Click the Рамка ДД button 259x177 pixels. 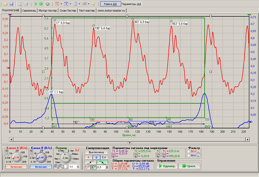(110, 4)
